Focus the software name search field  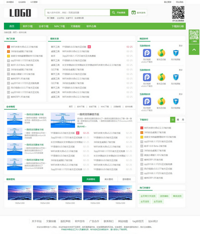tap(77, 12)
